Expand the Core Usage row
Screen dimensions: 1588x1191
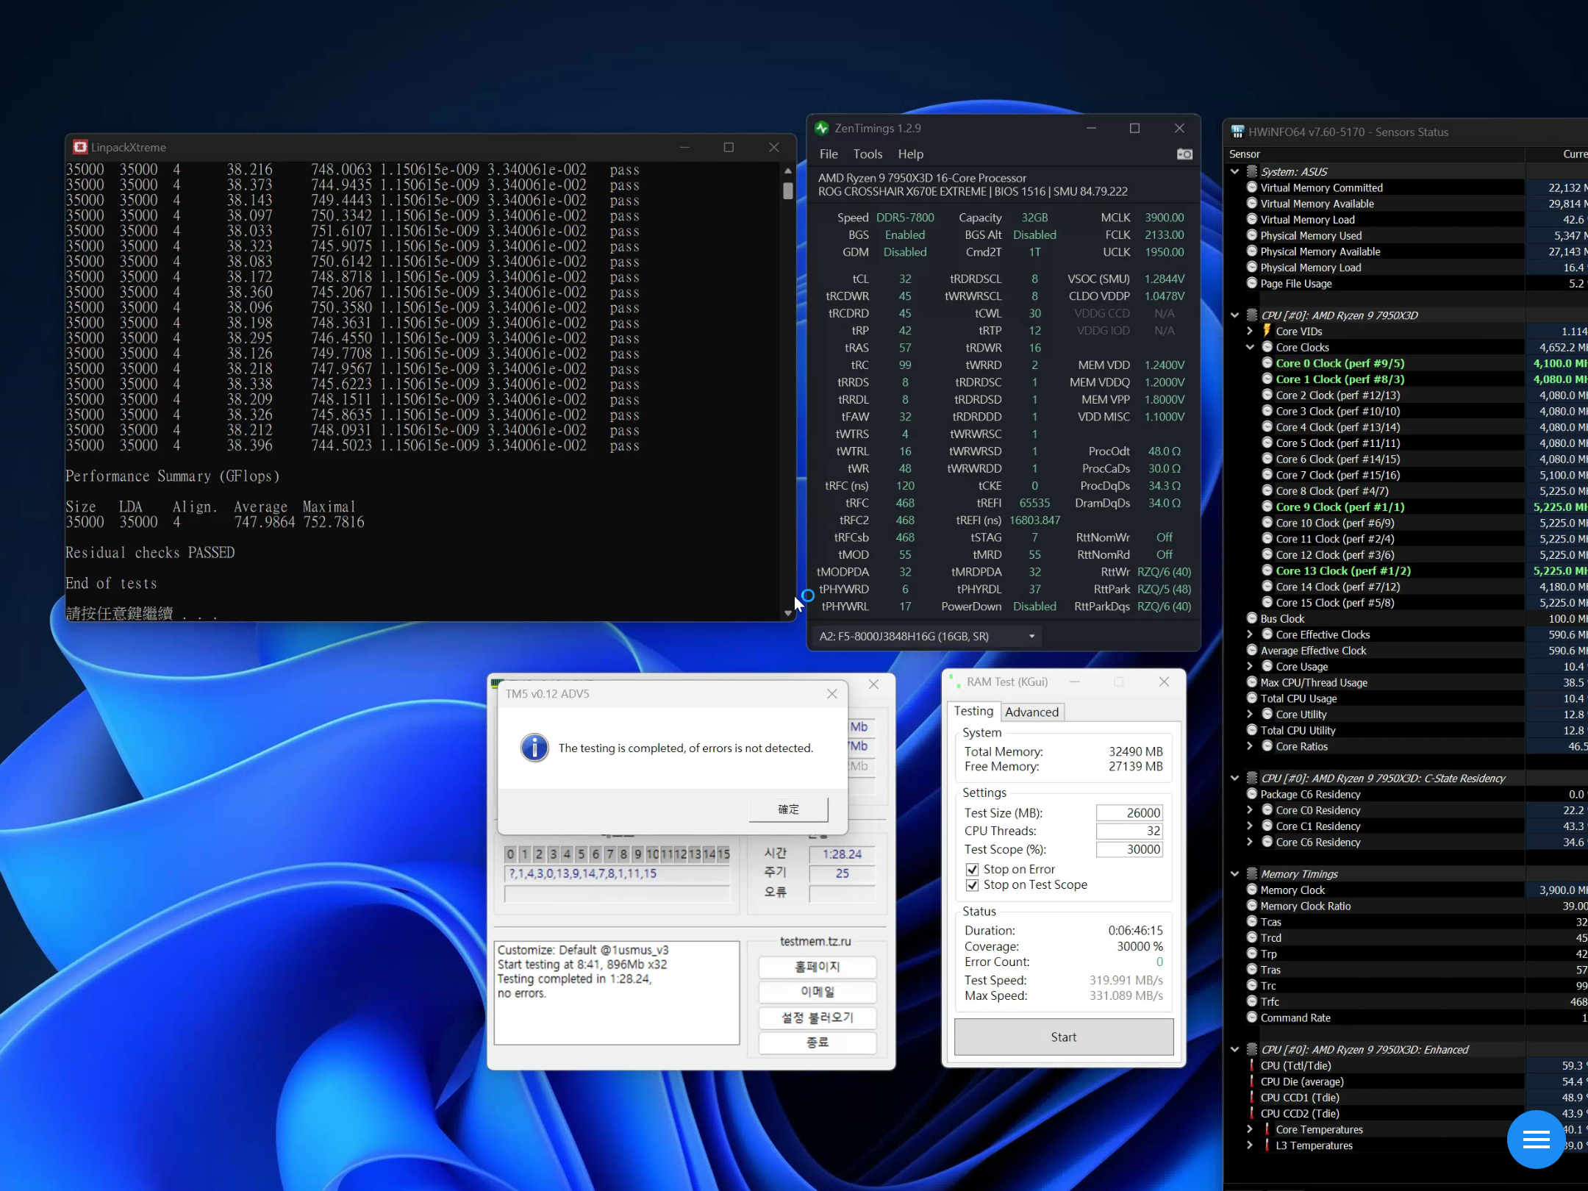pos(1250,666)
